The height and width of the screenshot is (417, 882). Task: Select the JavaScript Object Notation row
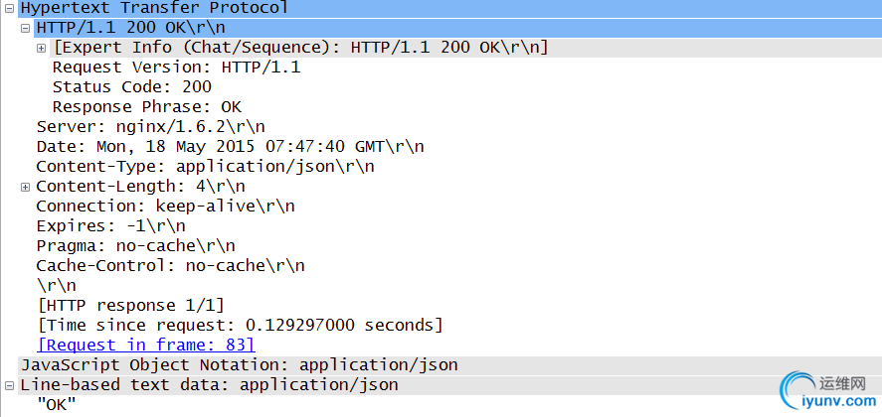pyautogui.click(x=240, y=365)
